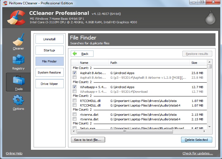This screenshot has height=159, width=222.
Task: Click the green Back arrow icon
Action: tap(75, 54)
